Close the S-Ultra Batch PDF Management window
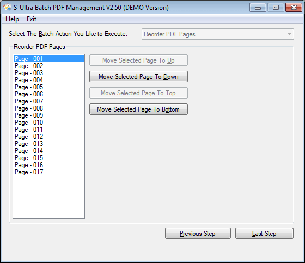Screen dimensions: 305x263 (294, 8)
